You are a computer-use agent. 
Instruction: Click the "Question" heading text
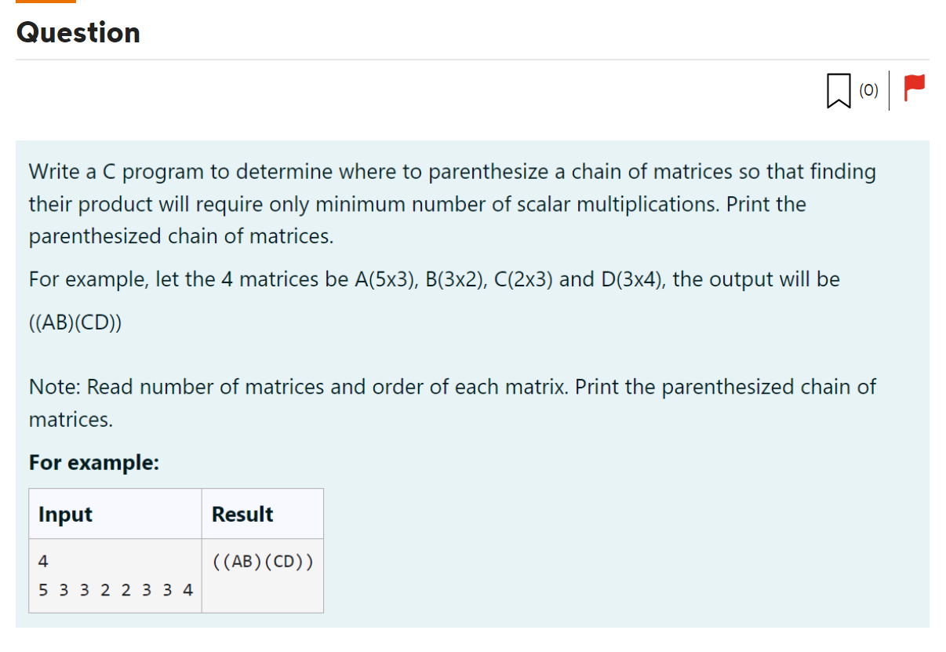[77, 33]
